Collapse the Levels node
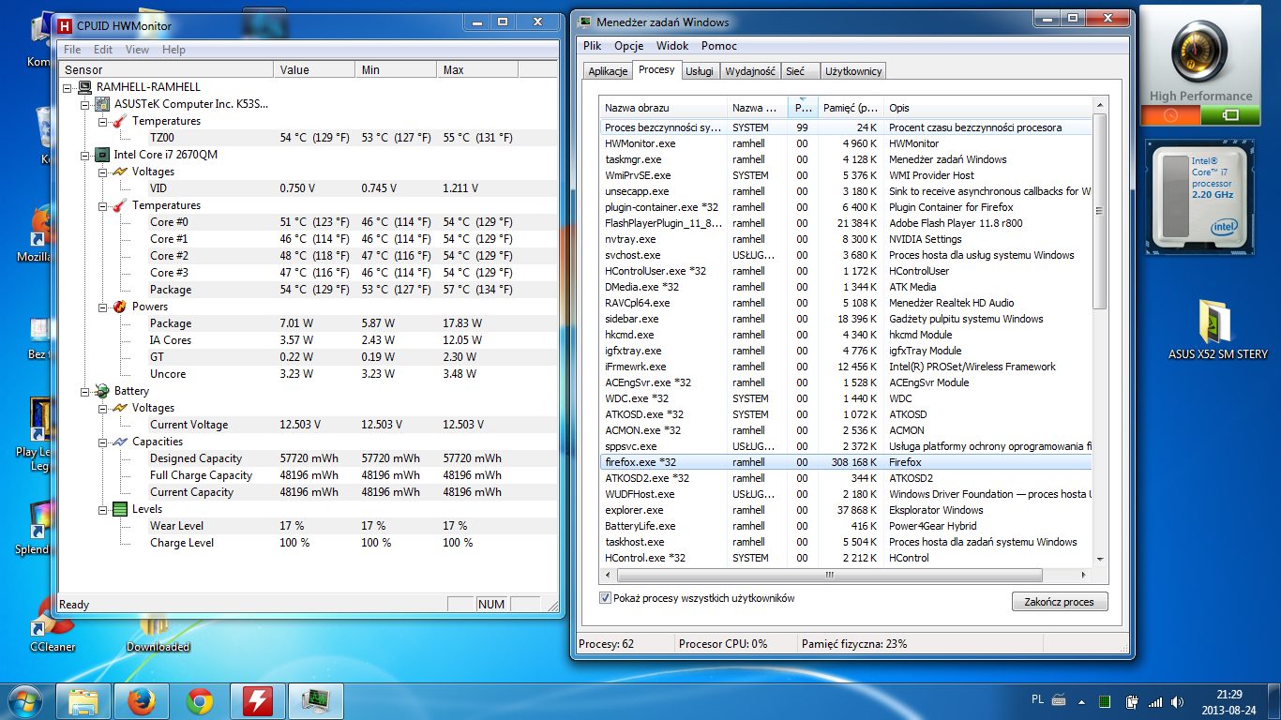This screenshot has width=1281, height=720. click(x=103, y=509)
